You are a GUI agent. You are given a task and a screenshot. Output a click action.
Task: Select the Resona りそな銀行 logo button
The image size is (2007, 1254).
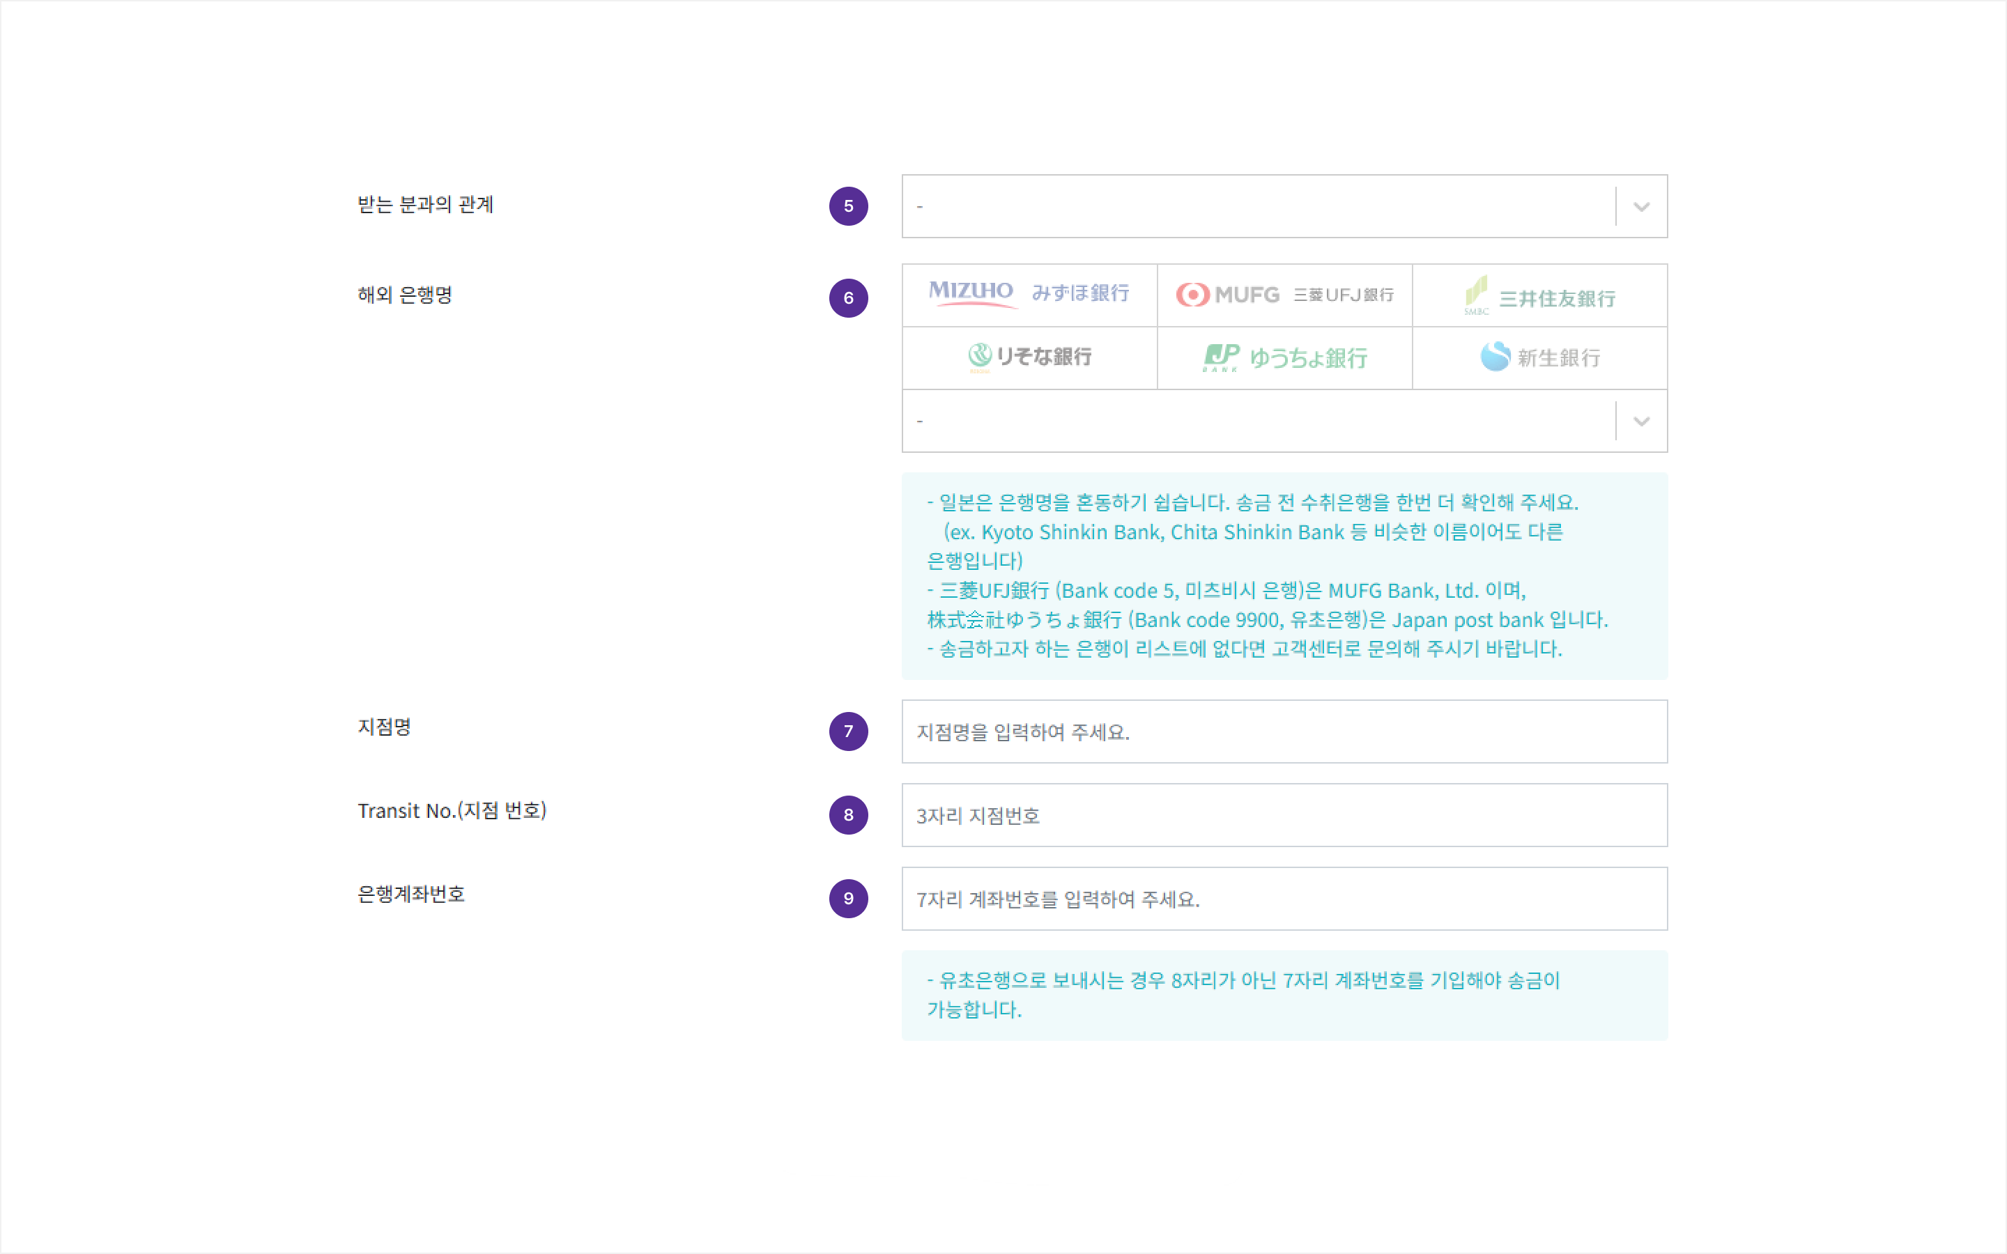tap(1029, 357)
